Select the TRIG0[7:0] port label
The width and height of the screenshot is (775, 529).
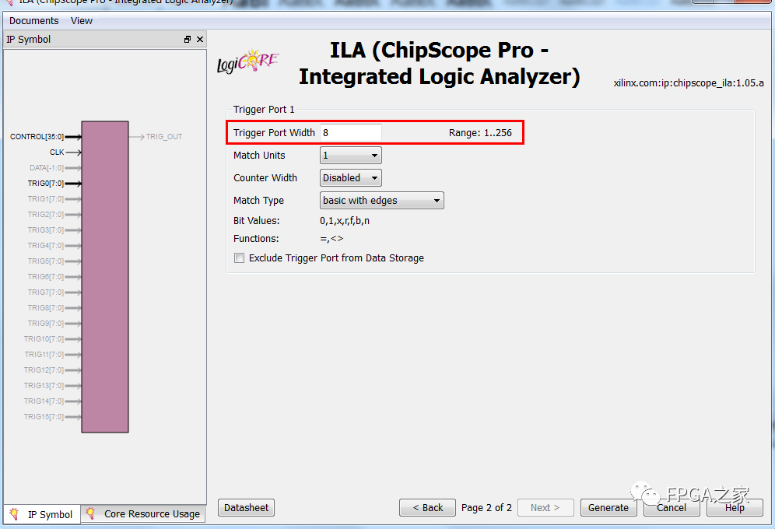coord(46,184)
